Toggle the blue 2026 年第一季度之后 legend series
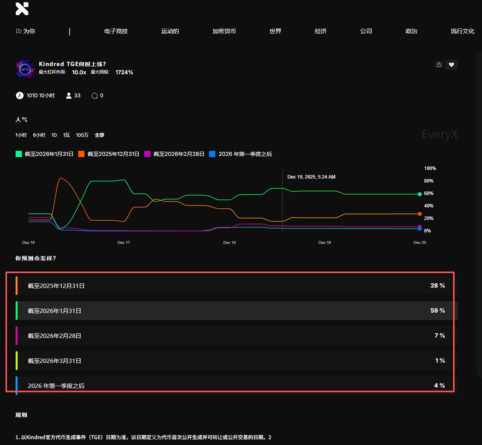The height and width of the screenshot is (445, 482). (x=241, y=154)
